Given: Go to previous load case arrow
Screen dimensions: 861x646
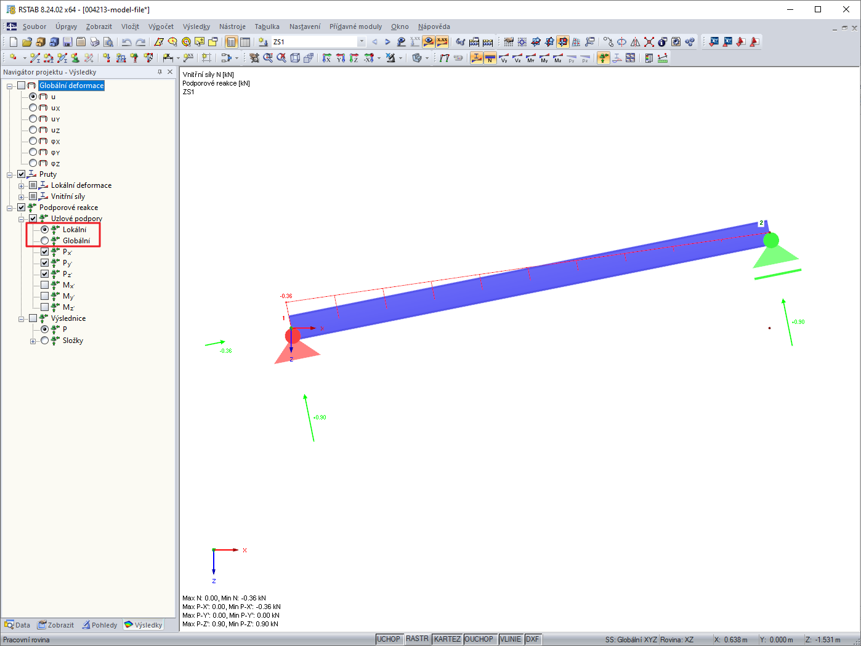Looking at the screenshot, I should [374, 42].
